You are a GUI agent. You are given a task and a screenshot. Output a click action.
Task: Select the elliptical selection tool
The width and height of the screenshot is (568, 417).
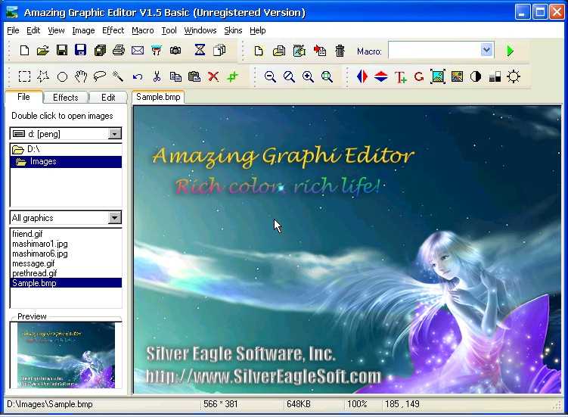coord(62,77)
